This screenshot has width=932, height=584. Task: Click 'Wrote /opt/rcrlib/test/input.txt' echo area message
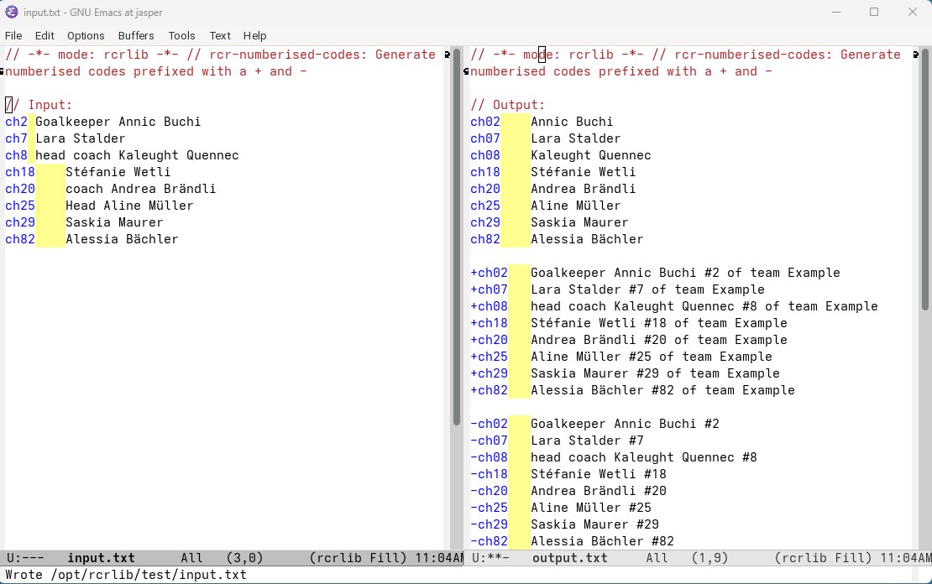(x=126, y=575)
